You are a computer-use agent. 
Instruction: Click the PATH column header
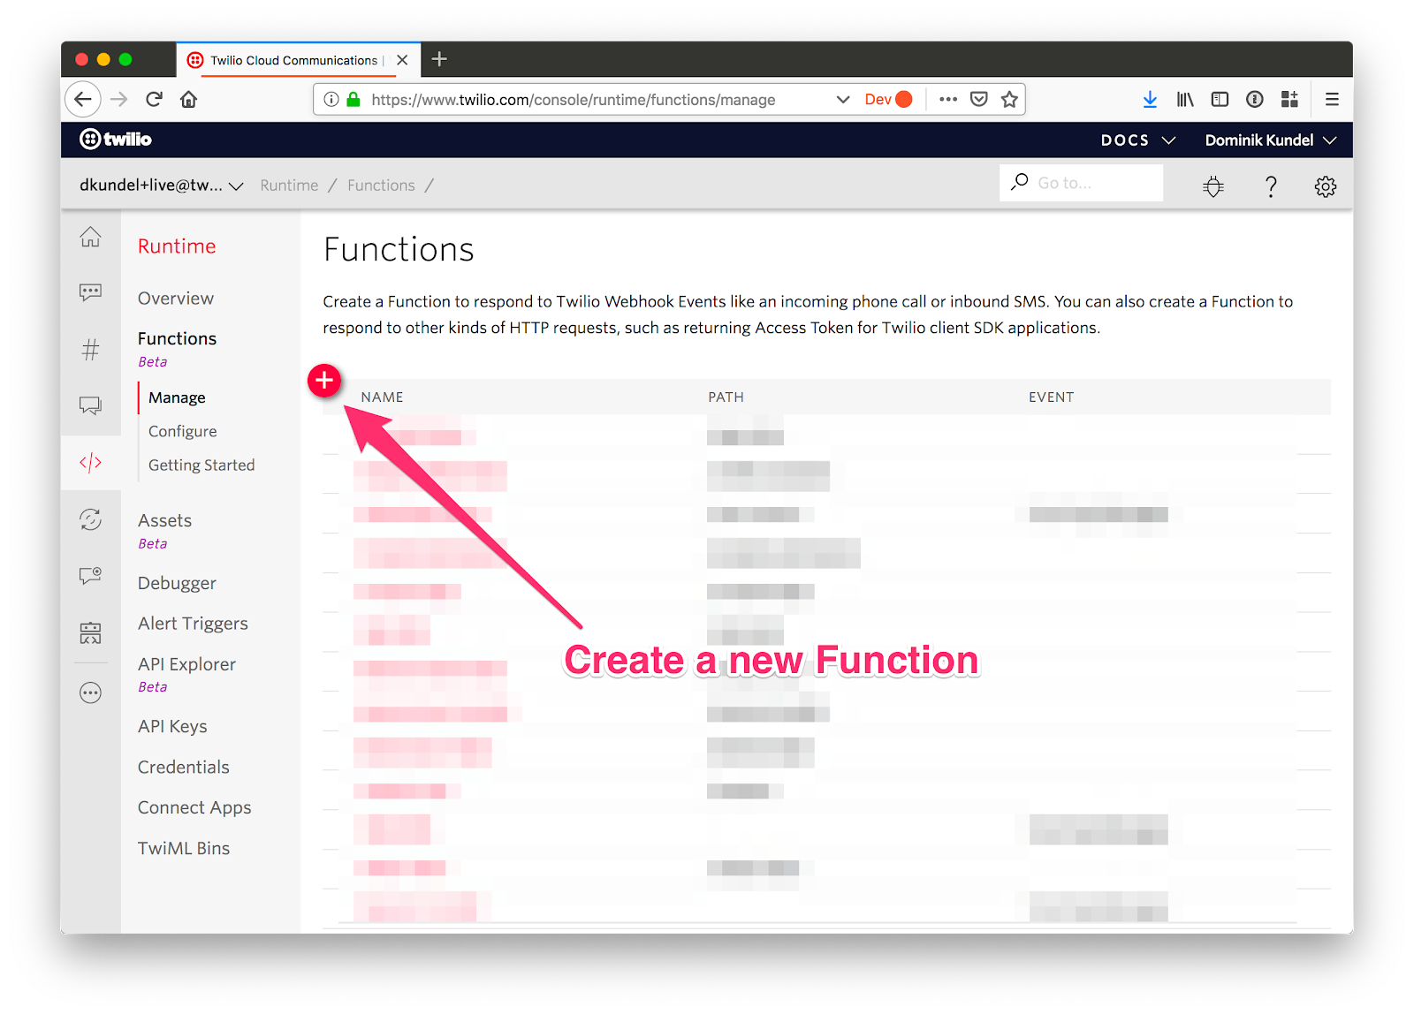tap(726, 397)
